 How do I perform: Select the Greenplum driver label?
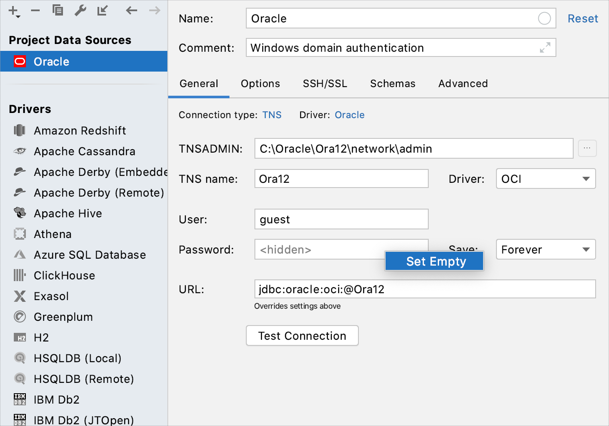click(63, 316)
